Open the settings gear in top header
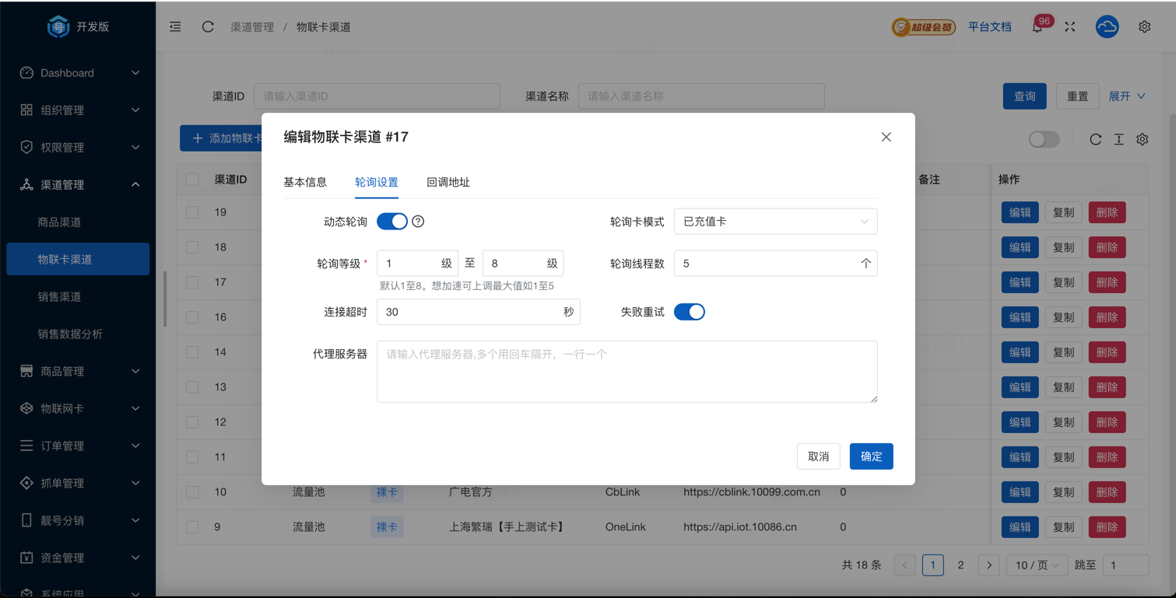 [x=1144, y=26]
